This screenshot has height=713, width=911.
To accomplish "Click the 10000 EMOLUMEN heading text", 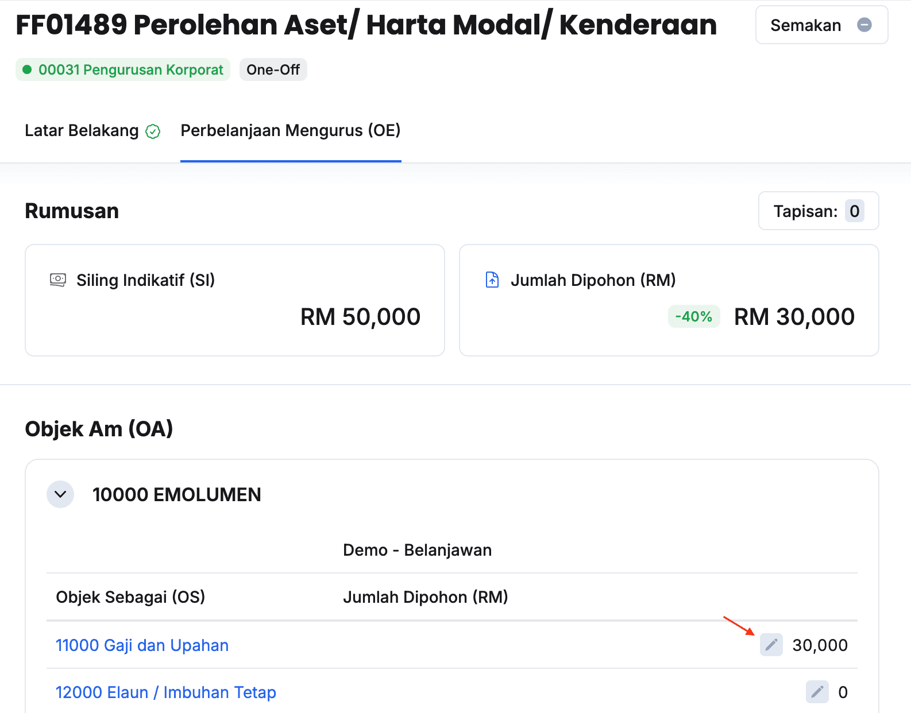I will point(176,494).
